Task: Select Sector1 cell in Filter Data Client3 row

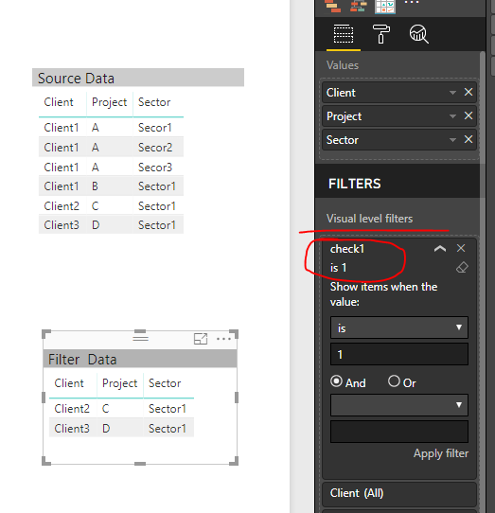Action: click(x=168, y=429)
